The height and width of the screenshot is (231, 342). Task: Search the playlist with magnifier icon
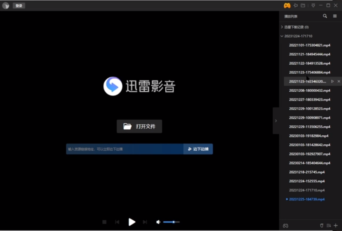point(325,16)
